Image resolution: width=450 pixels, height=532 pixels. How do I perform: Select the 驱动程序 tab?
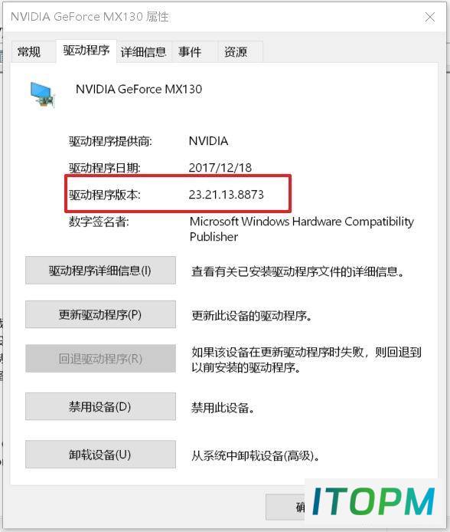86,51
